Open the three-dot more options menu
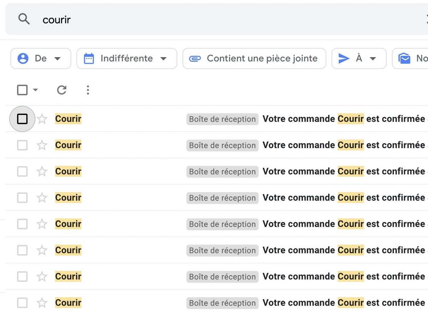This screenshot has width=428, height=312. 88,90
